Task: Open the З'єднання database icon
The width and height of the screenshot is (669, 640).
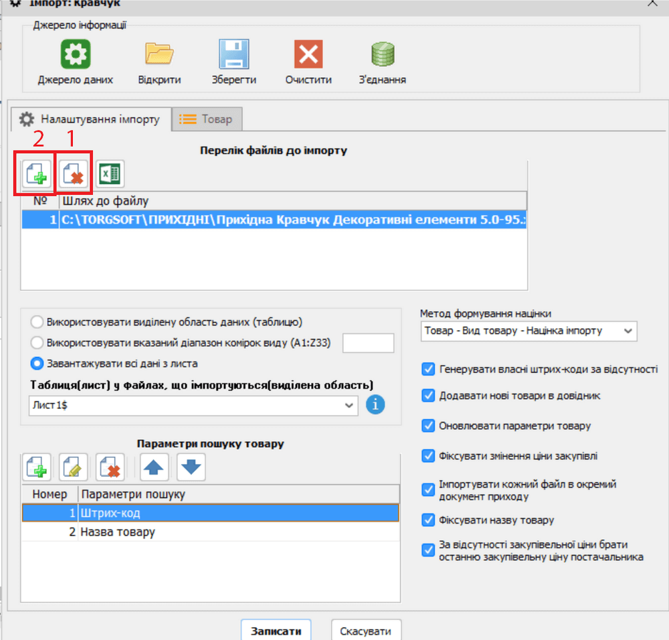Action: pos(383,54)
